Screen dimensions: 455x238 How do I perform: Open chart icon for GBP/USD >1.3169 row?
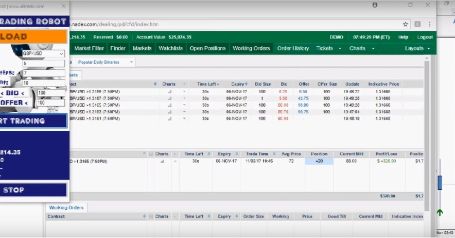pos(170,92)
